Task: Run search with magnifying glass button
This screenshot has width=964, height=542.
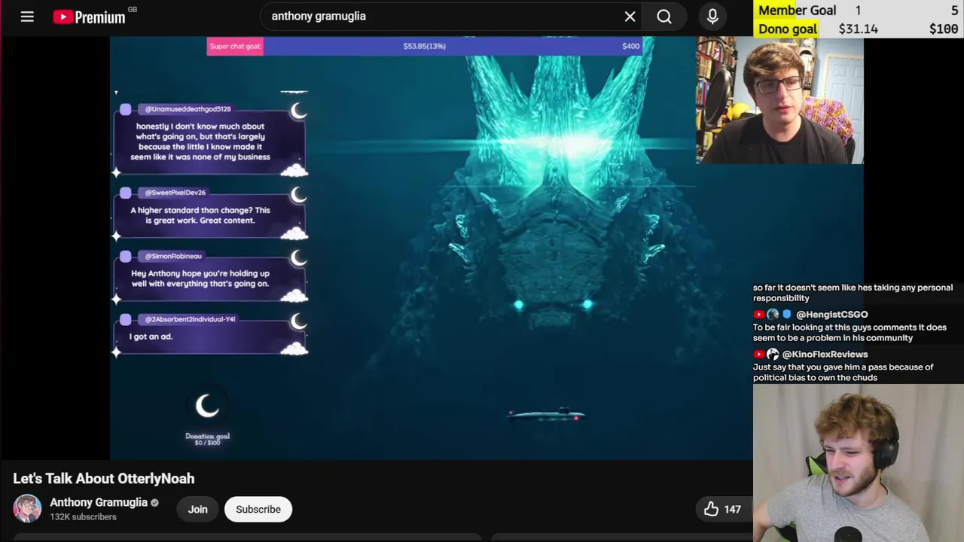Action: 664,16
